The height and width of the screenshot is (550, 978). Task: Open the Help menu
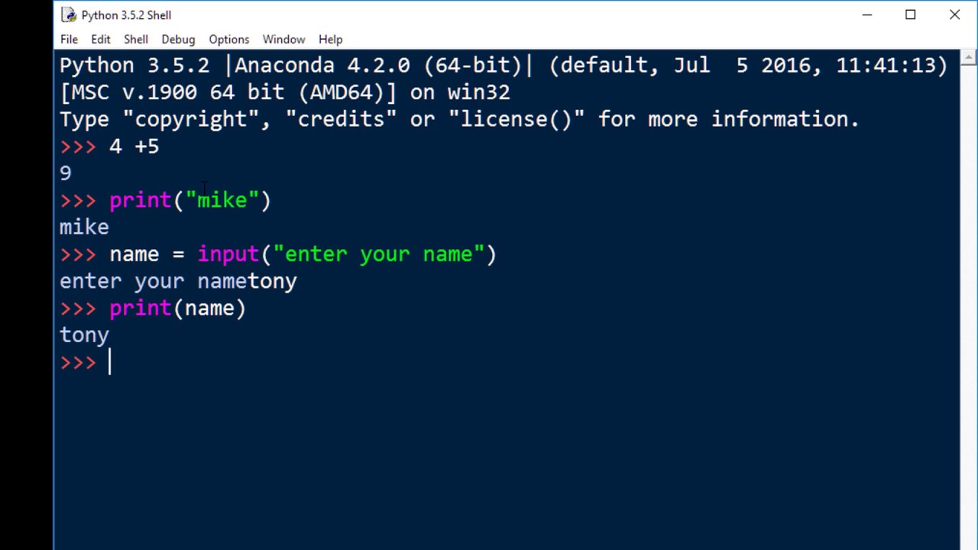tap(330, 39)
